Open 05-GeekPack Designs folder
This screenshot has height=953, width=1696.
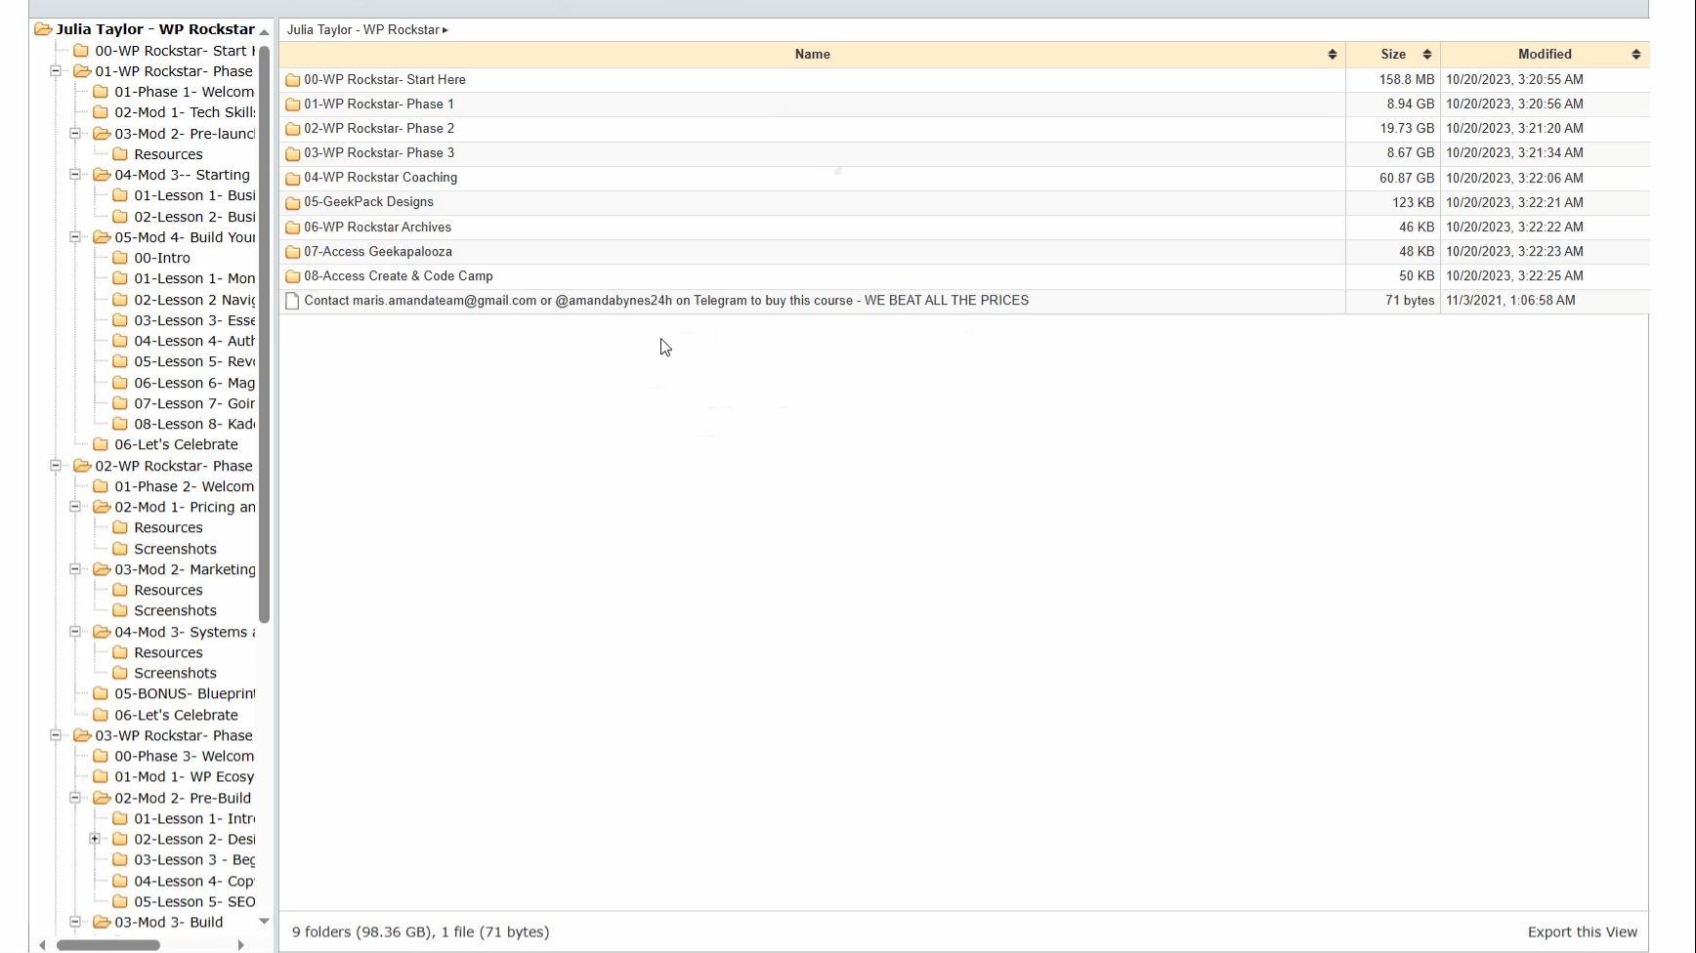[x=368, y=202]
